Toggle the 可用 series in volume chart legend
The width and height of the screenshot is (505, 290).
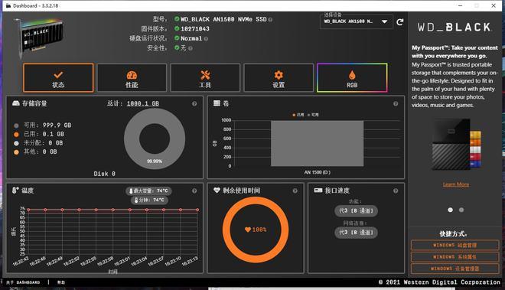(x=313, y=115)
